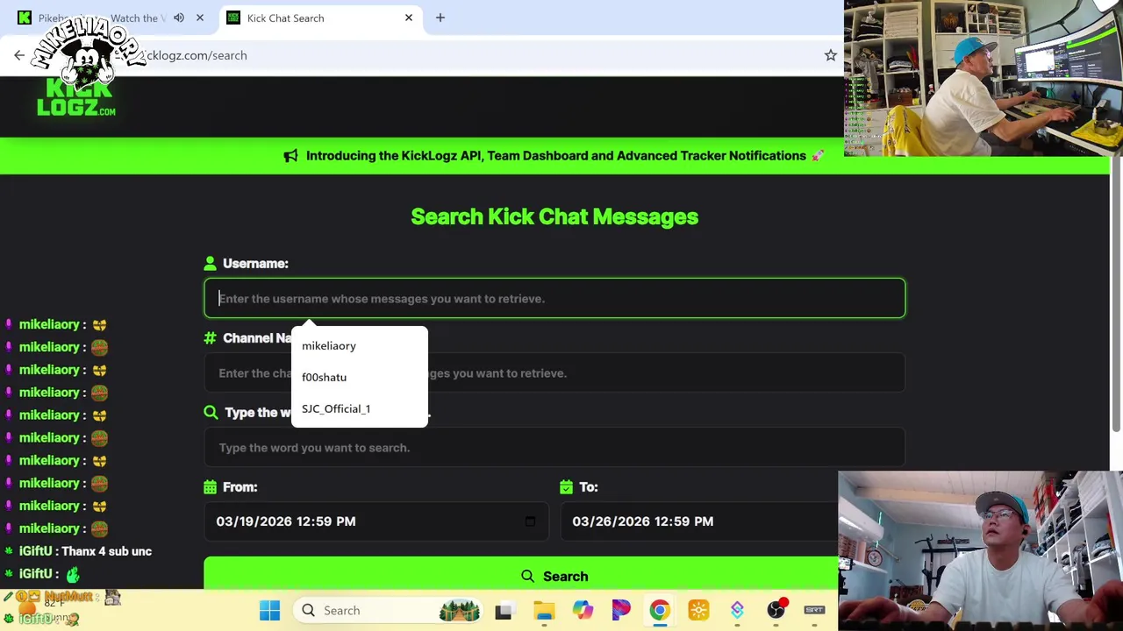Screen dimensions: 1123x631
Task: Open a new browser tab
Action: click(x=440, y=18)
